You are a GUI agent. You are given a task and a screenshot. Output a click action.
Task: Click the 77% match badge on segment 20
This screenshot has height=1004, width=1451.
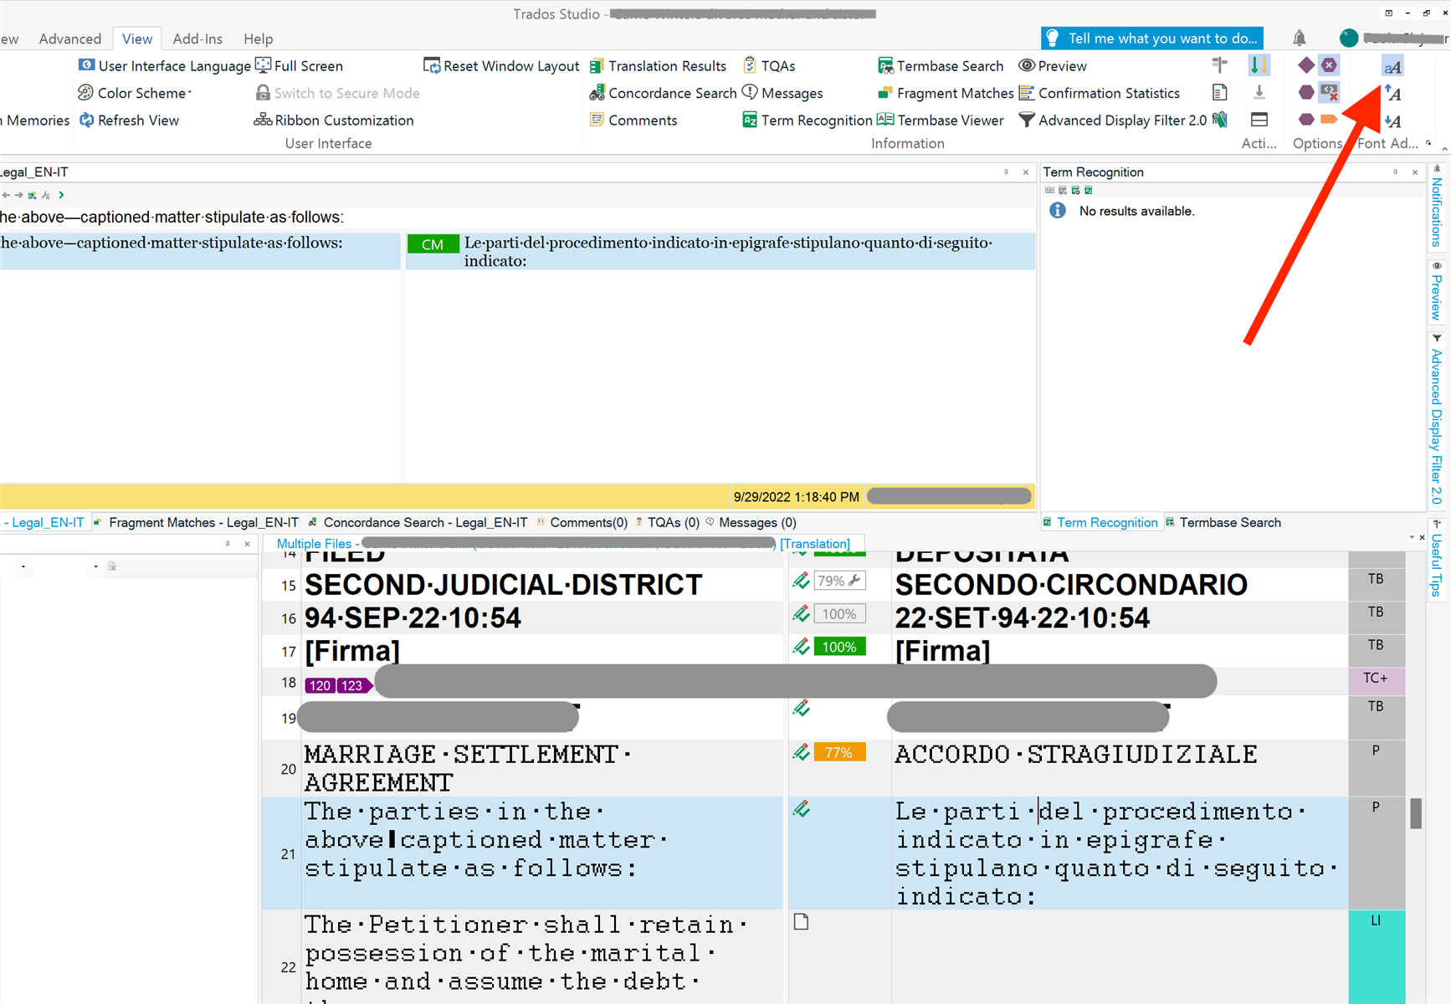tap(839, 753)
